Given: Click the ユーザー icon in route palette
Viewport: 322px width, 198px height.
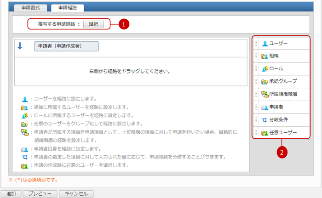Looking at the screenshot, I should point(264,43).
